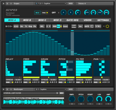116x110 pixels.
Task: Open the 1/16 rate selector
Action: pos(98,26)
